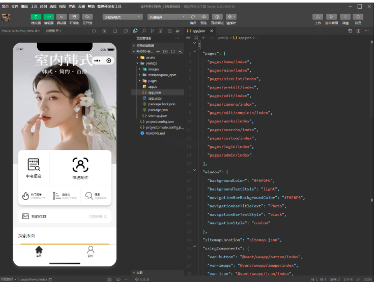376x282 pixels.
Task: Open version management (版本管理) icon
Action: point(331,17)
